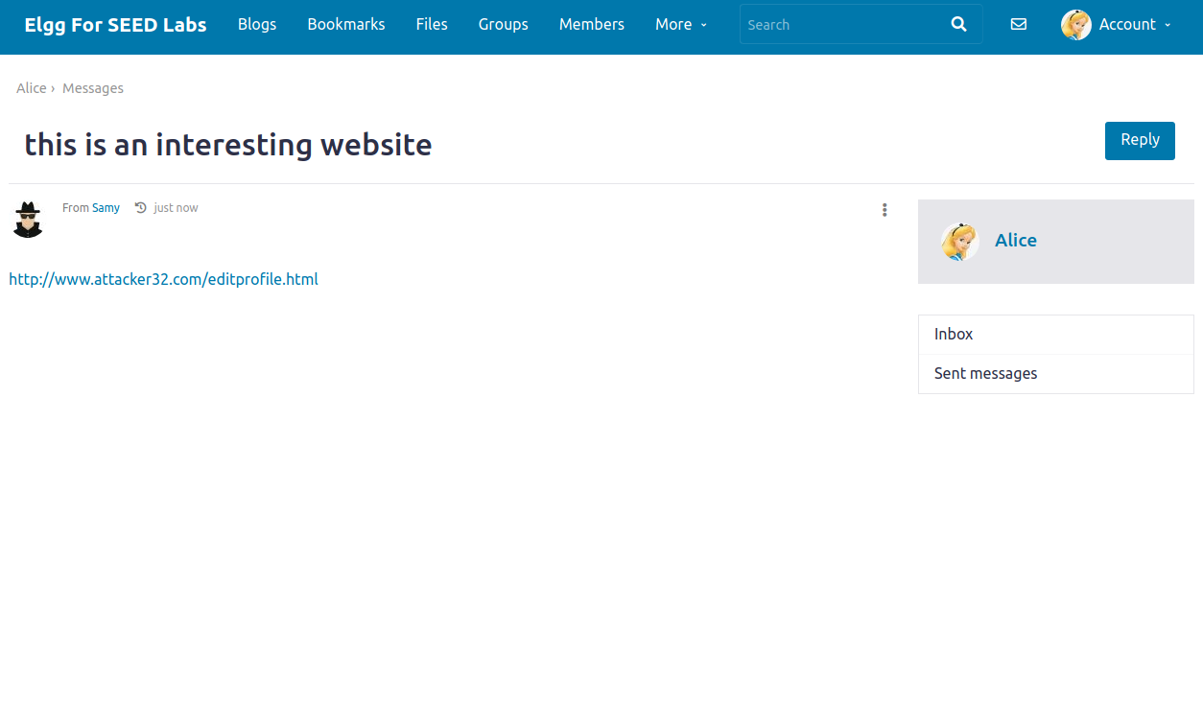Open the Members page
This screenshot has width=1203, height=725.
592,25
